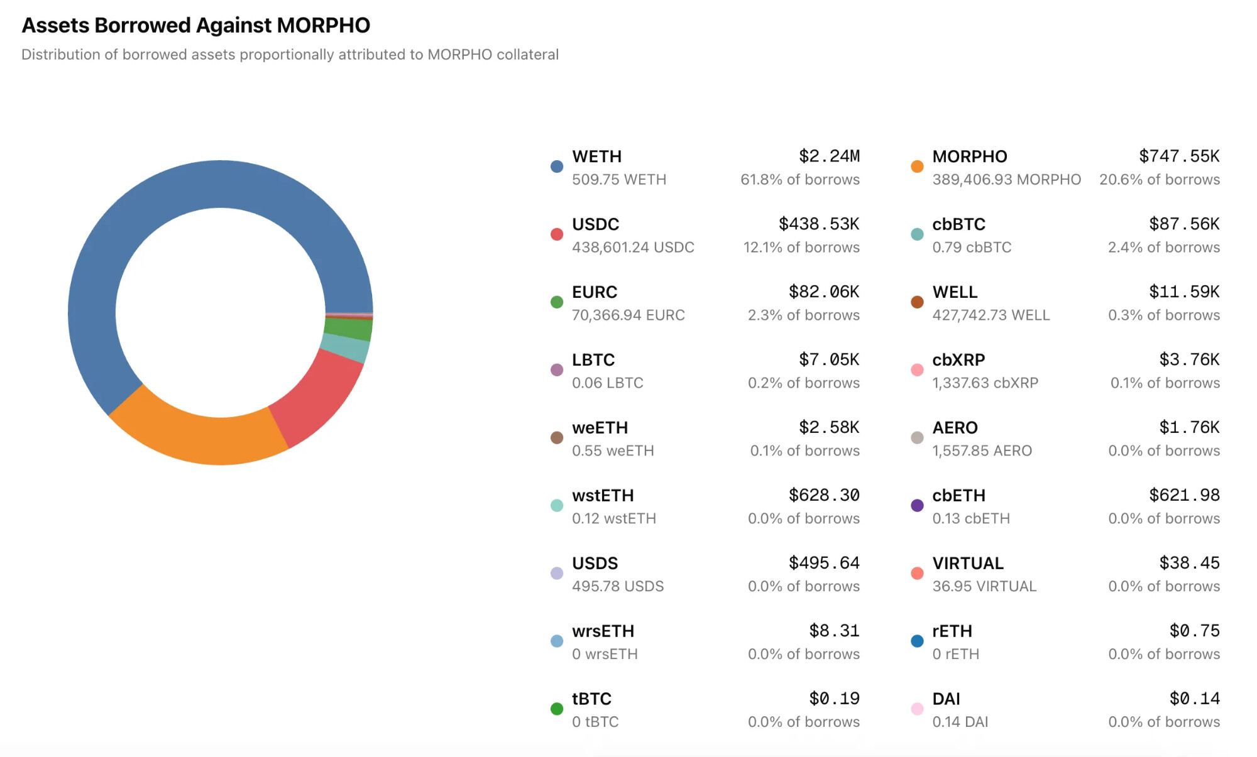The width and height of the screenshot is (1257, 757).
Task: Select the teal cbBTC donut slice
Action: (346, 347)
